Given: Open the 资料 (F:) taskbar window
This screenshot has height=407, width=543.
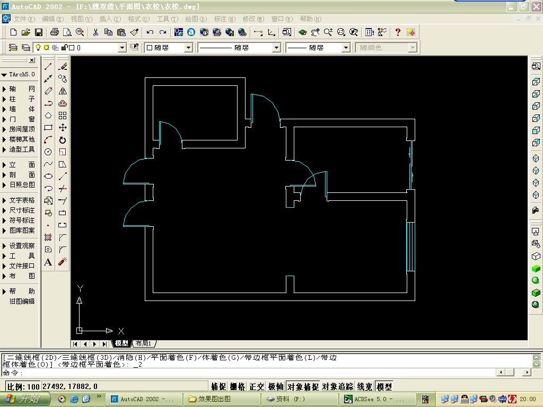Looking at the screenshot, I should (x=299, y=399).
